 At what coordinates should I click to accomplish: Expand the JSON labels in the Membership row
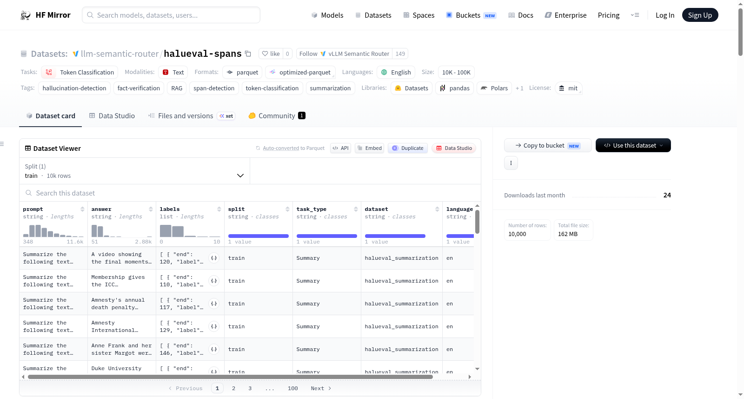pyautogui.click(x=214, y=281)
